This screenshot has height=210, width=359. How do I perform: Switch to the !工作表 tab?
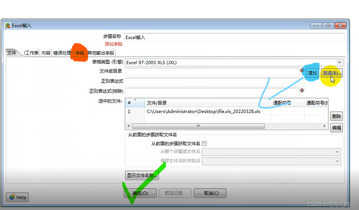(31, 53)
